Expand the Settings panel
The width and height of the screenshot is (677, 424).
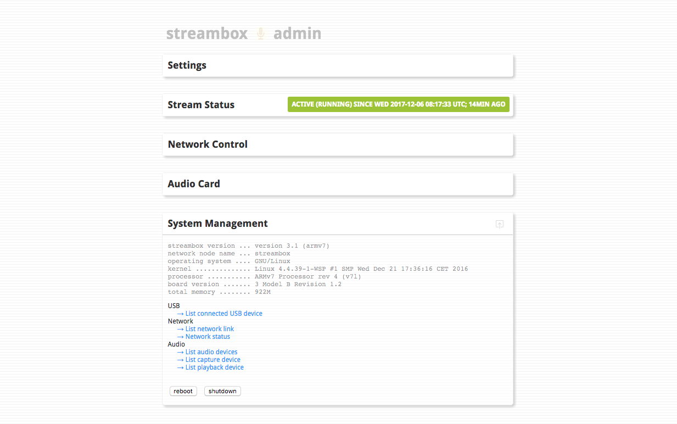coord(187,65)
